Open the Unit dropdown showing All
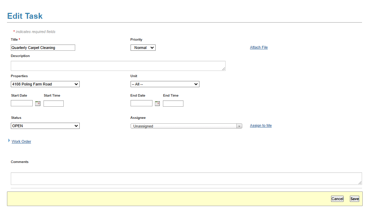The width and height of the screenshot is (369, 213). 165,84
